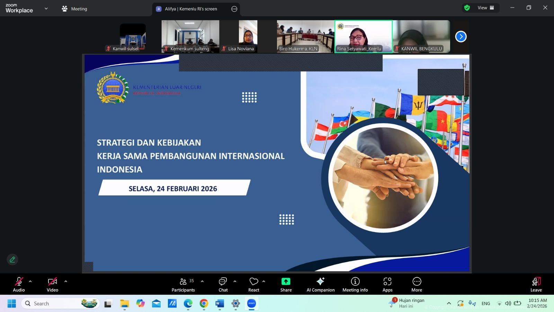The width and height of the screenshot is (554, 312).
Task: Start camera with the Video button
Action: pyautogui.click(x=52, y=284)
